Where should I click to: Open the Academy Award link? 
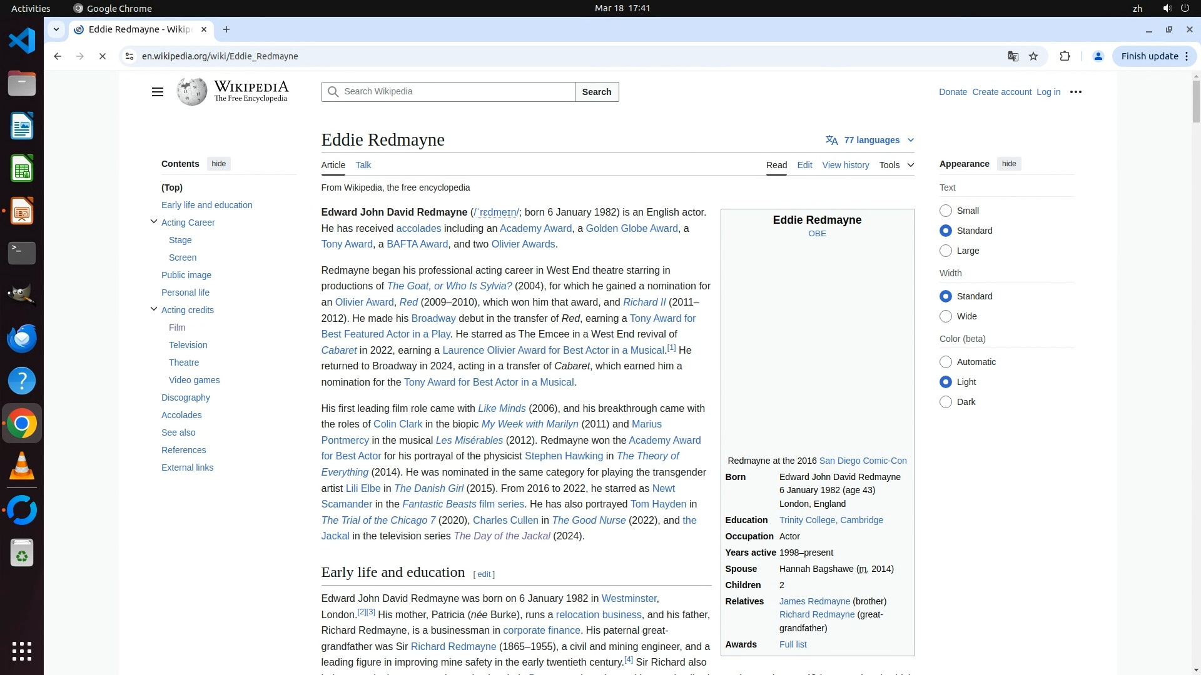pos(535,229)
